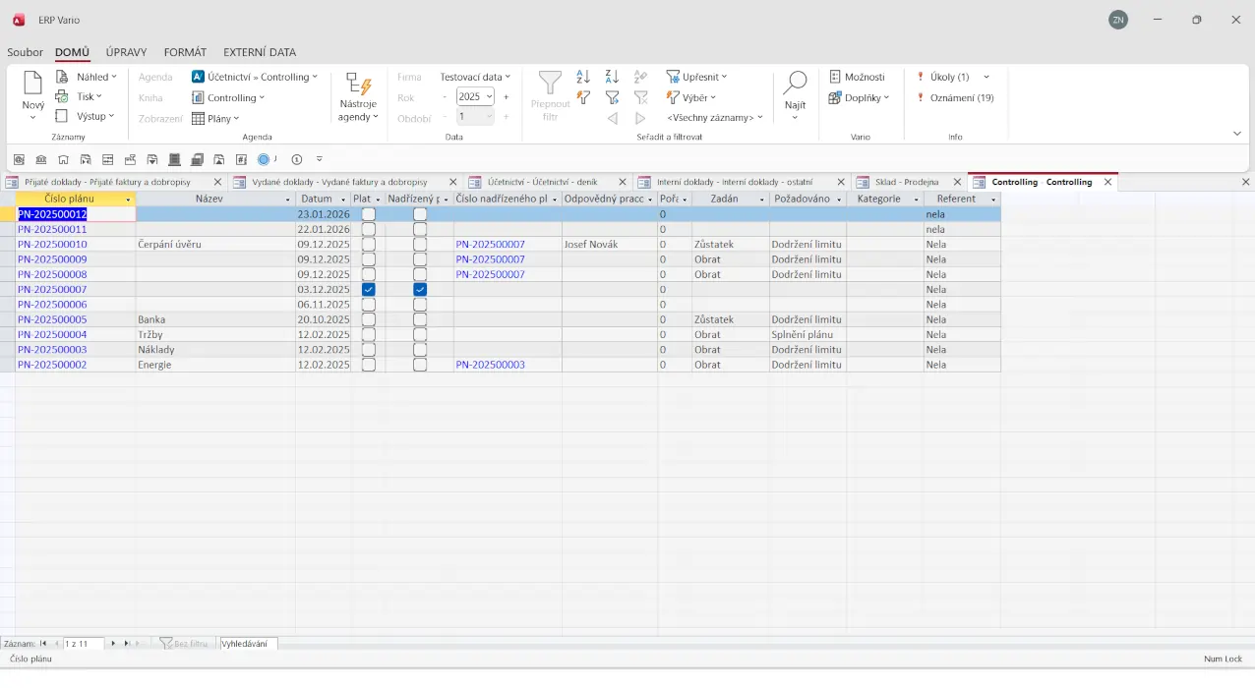Uncheck Plat checkbox for PN-202500007
Screen dimensions: 1255x688
[369, 290]
